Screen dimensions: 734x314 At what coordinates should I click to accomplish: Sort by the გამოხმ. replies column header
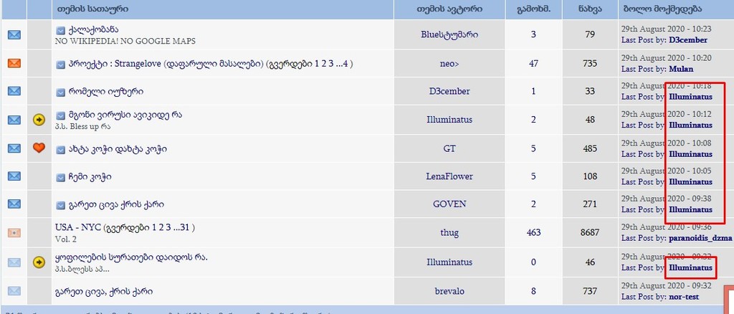point(533,9)
